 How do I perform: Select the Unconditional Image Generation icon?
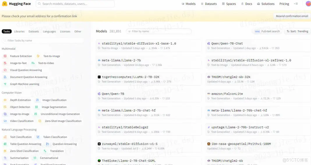point(36,114)
